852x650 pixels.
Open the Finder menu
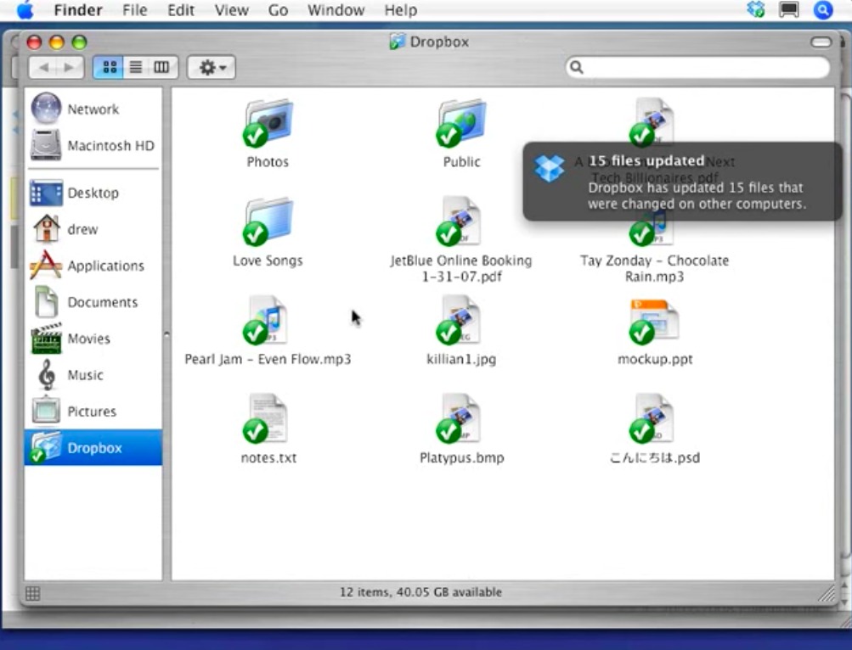78,10
